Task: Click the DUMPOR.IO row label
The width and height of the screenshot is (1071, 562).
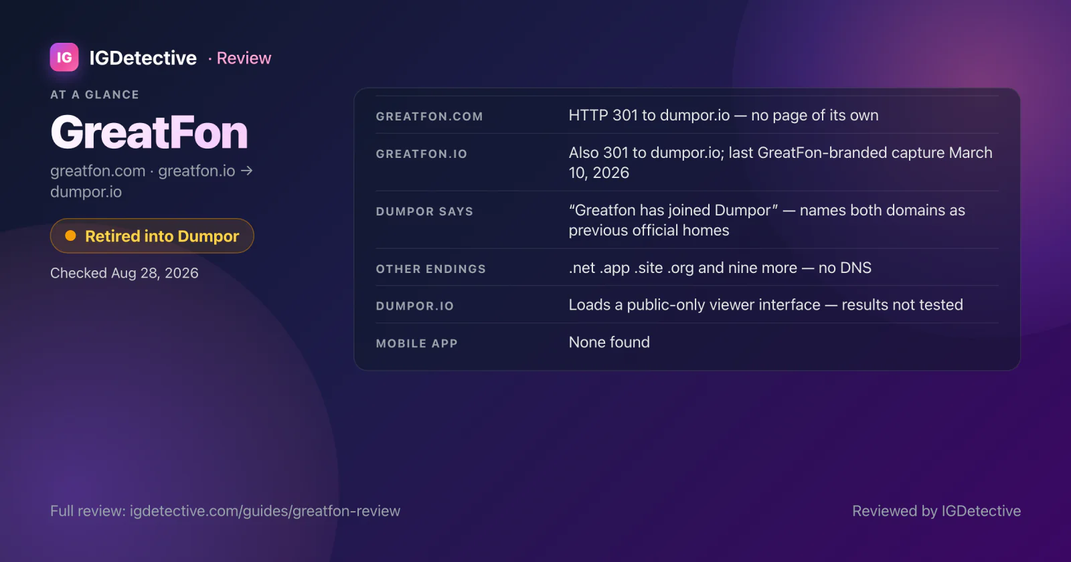Action: point(415,306)
